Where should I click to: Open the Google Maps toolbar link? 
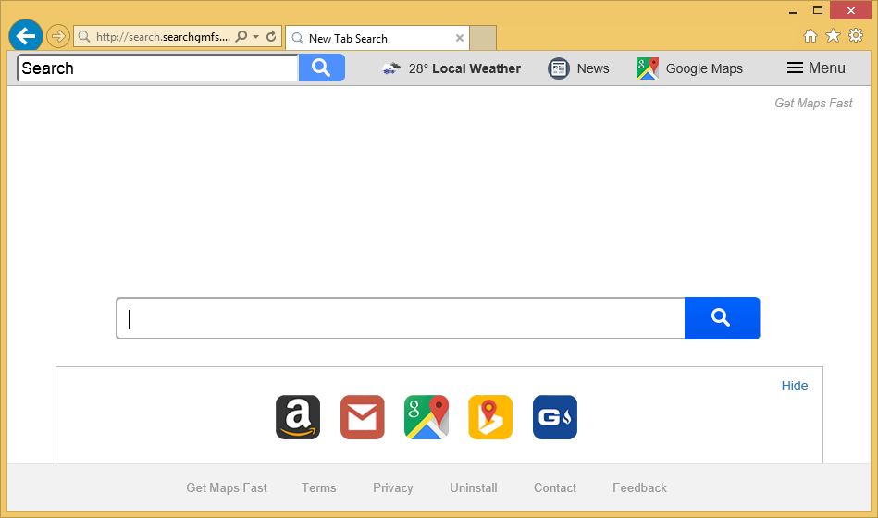tap(704, 68)
